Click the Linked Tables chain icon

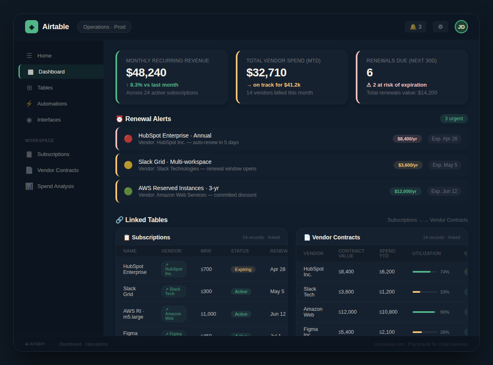pos(120,220)
